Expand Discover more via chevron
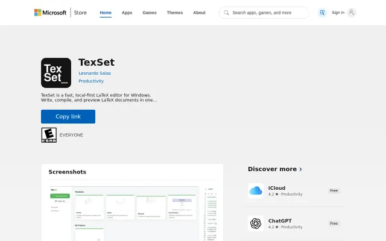 click(300, 169)
